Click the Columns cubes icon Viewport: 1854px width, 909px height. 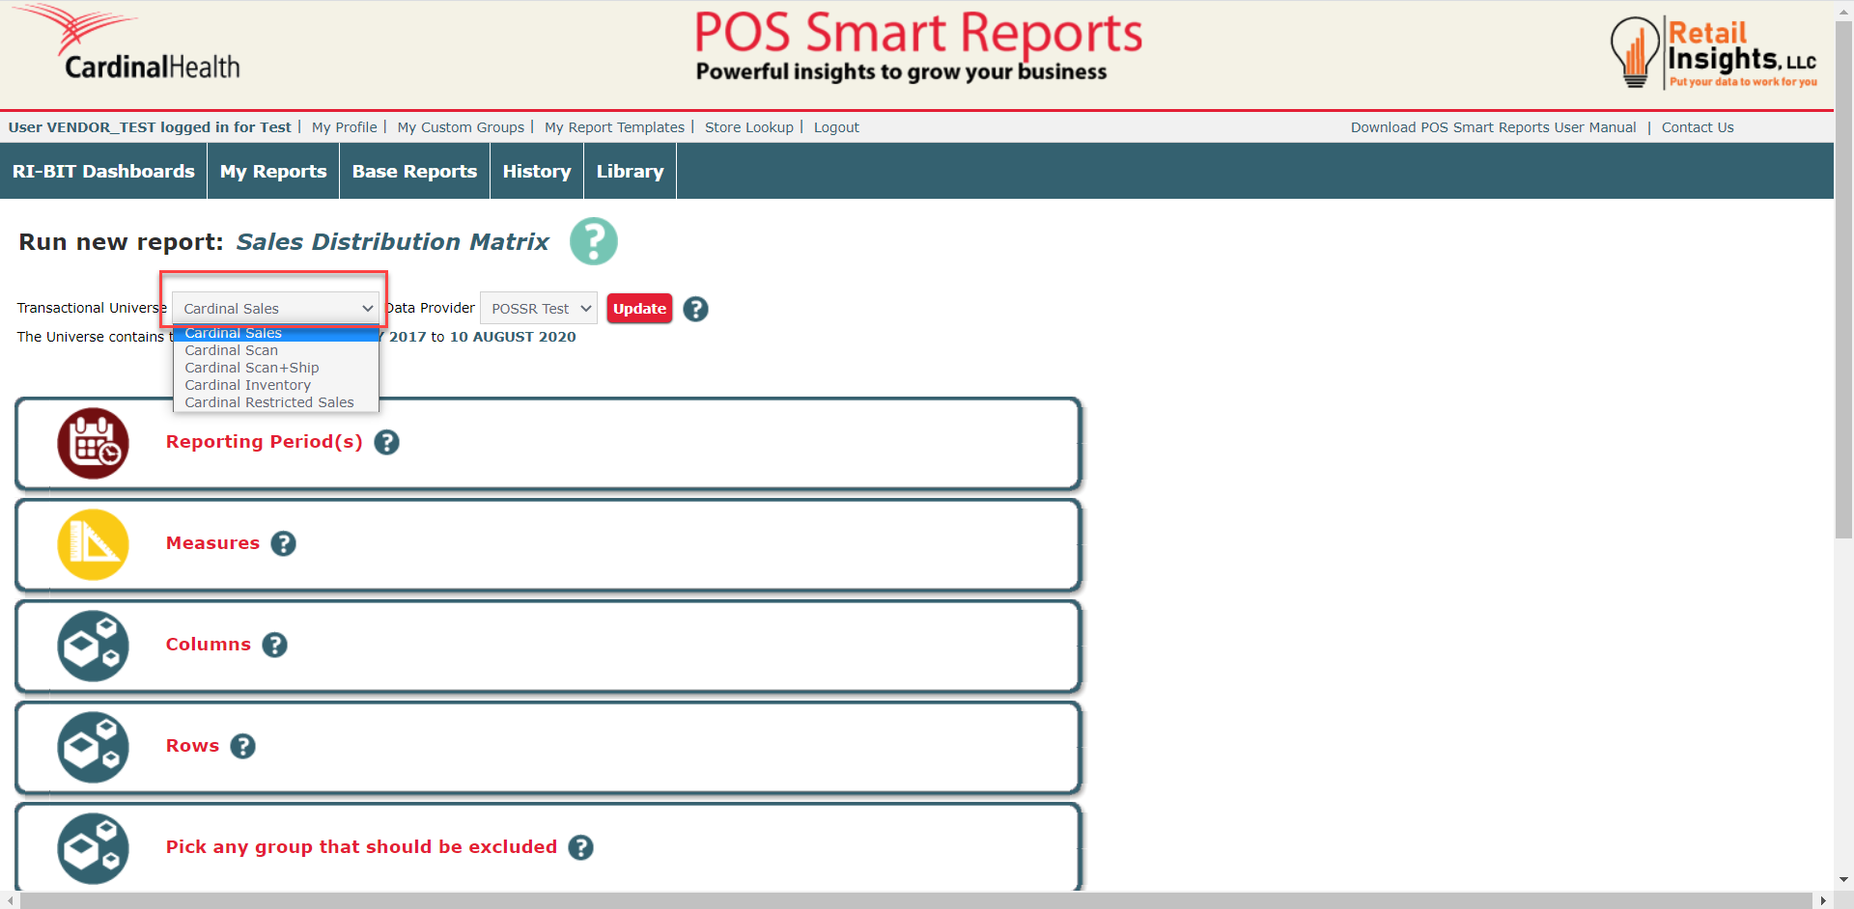(x=93, y=646)
